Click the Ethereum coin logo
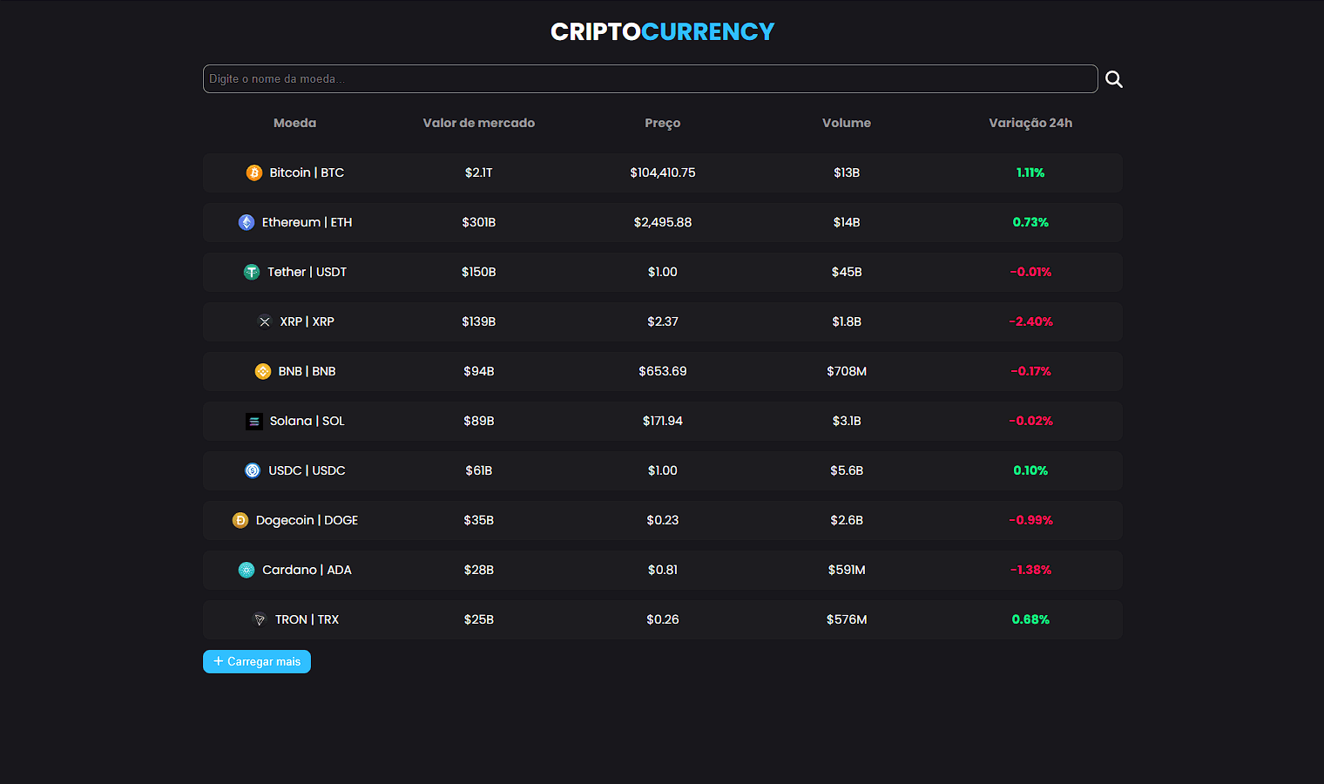Screen dimensions: 1324x784 247,222
